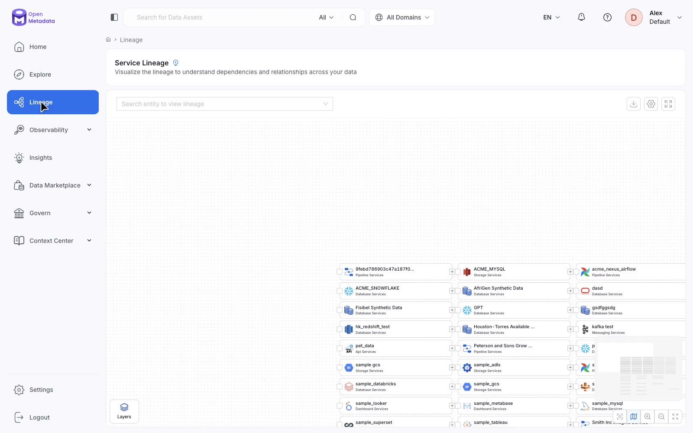Viewport: 693px width, 433px height.
Task: Open Explore in sidebar
Action: (53, 74)
